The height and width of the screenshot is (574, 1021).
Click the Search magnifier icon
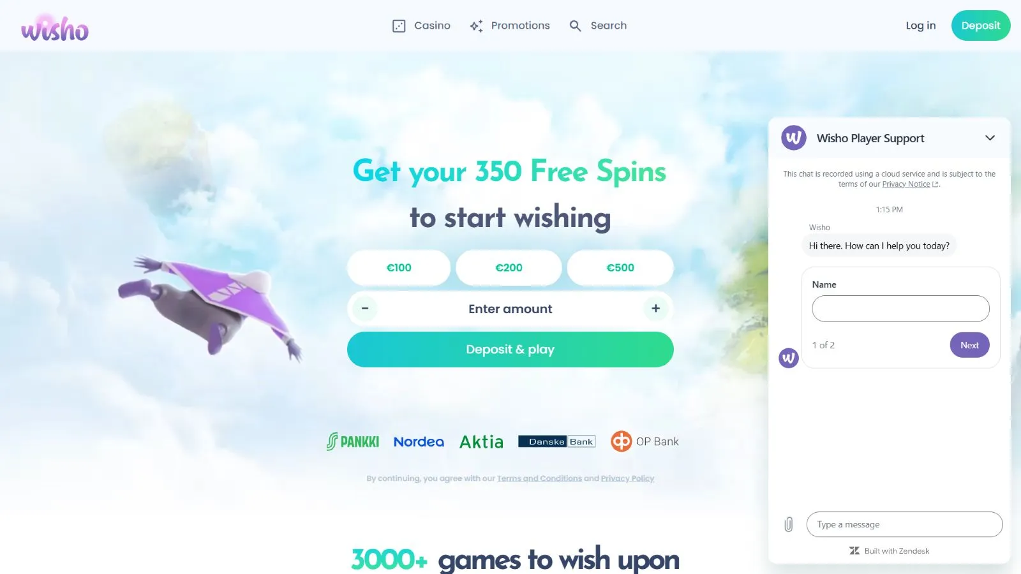[575, 26]
